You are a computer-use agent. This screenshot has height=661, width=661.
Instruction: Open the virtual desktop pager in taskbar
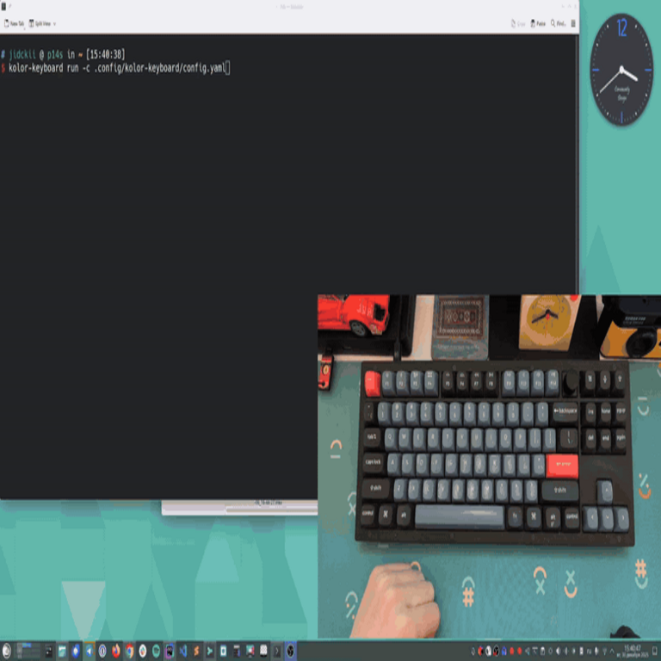point(28,652)
